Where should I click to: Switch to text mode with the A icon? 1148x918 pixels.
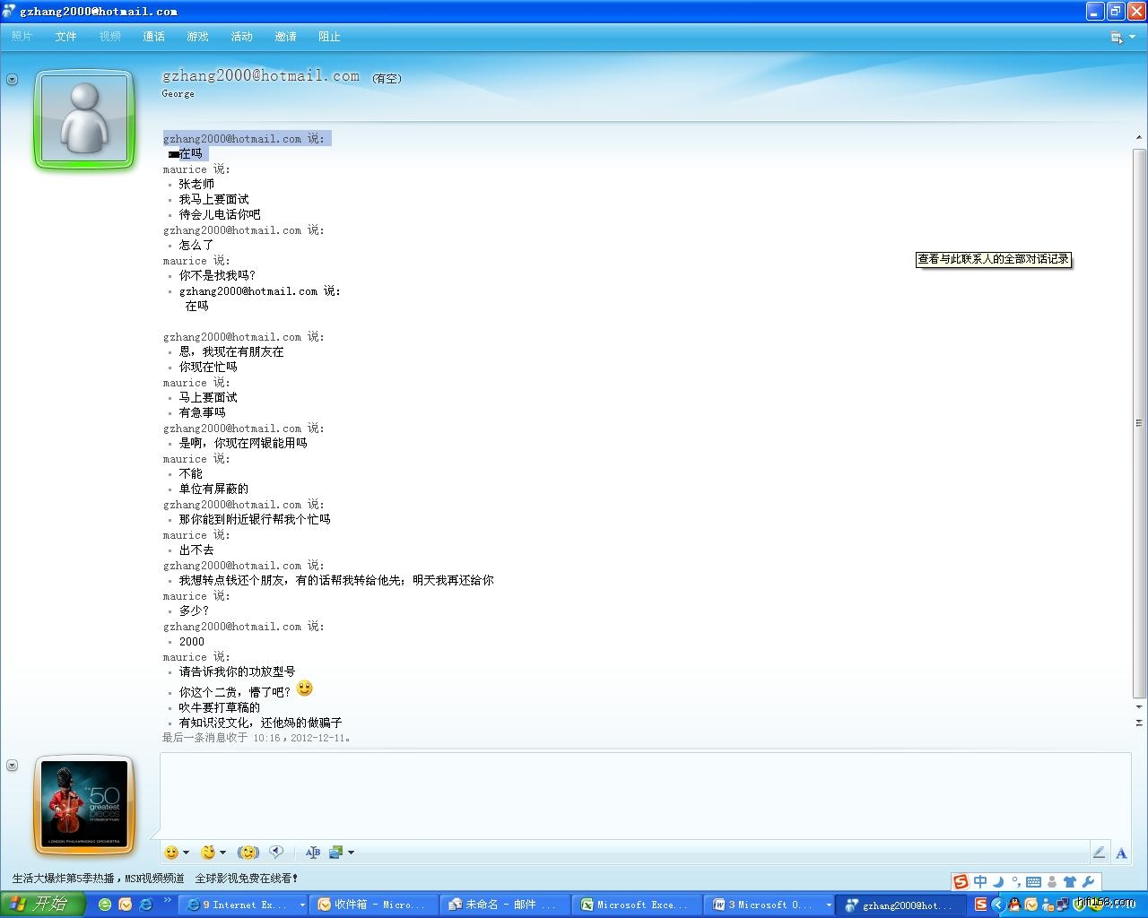tap(1120, 853)
